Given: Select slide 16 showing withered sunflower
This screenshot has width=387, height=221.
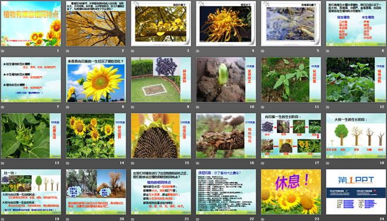Looking at the screenshot, I should pos(226,135).
